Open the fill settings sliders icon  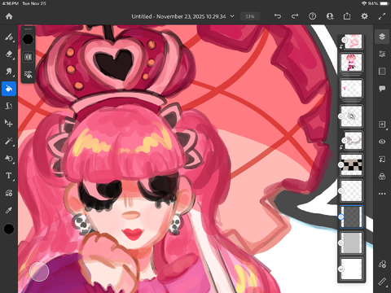point(28,74)
